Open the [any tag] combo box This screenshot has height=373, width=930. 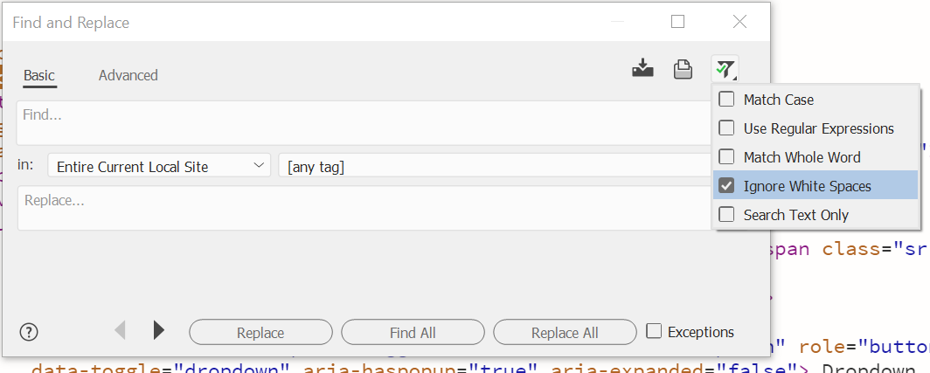[x=495, y=166]
